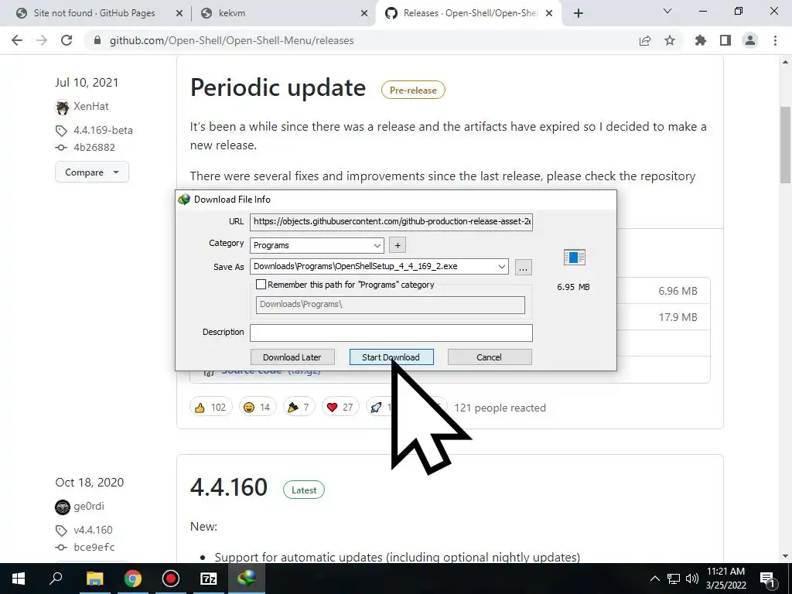Screen dimensions: 792x594
Task: Open Chrome profile icon
Action: pyautogui.click(x=750, y=40)
